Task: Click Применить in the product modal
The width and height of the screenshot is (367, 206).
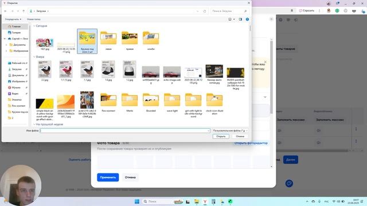Action: (108, 177)
